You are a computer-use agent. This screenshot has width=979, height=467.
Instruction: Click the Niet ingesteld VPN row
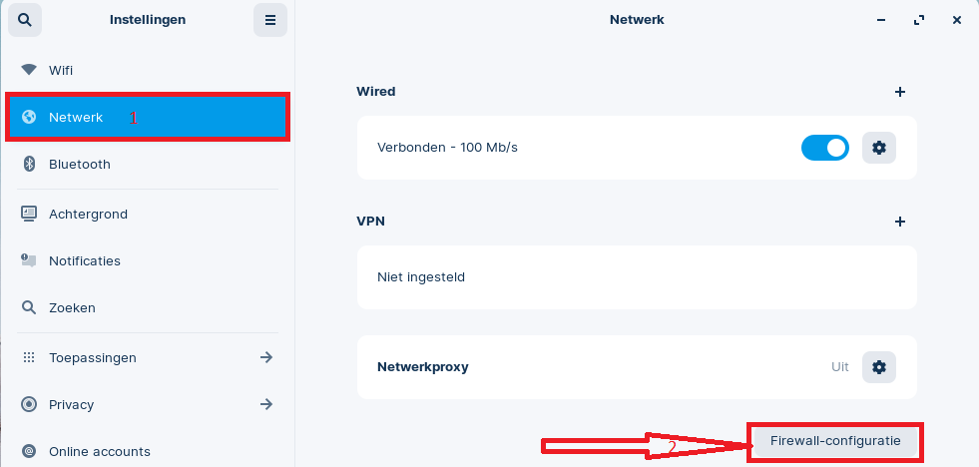coord(637,277)
